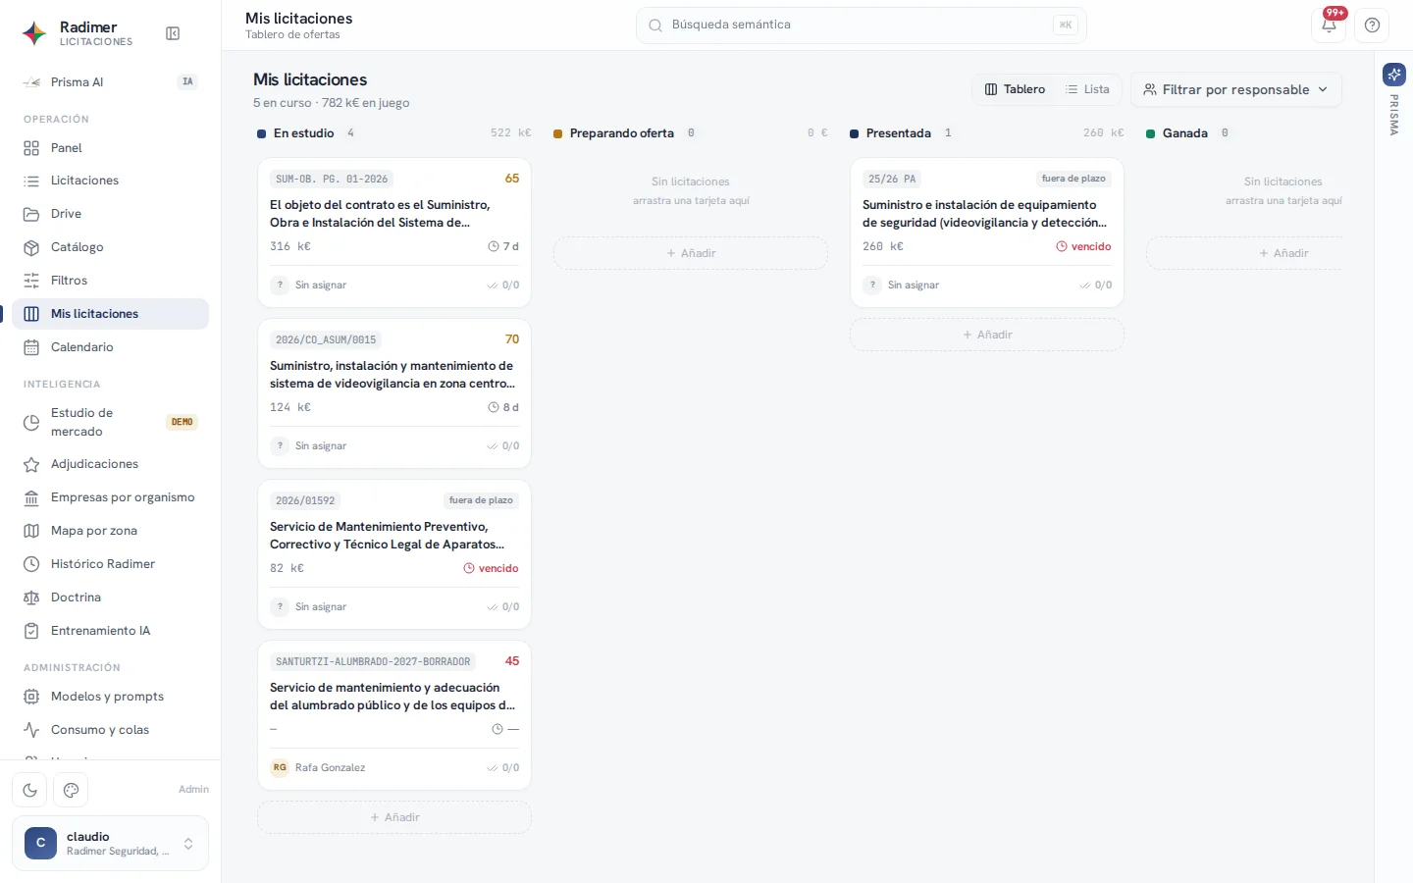Add a card to Presentada column
Image resolution: width=1413 pixels, height=883 pixels.
coord(987,335)
